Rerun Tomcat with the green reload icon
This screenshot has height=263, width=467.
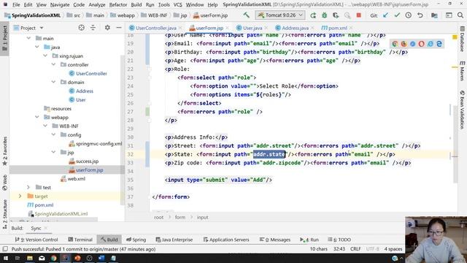pos(313,15)
